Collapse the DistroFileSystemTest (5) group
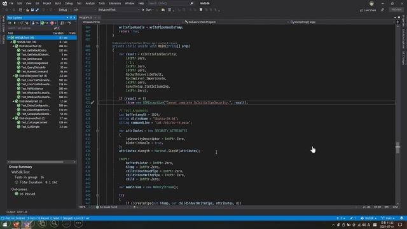The width and height of the screenshot is (407, 229). point(13,76)
